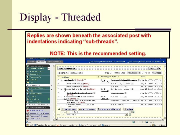Collapse the Can you Give It thread expander

click(x=62, y=97)
